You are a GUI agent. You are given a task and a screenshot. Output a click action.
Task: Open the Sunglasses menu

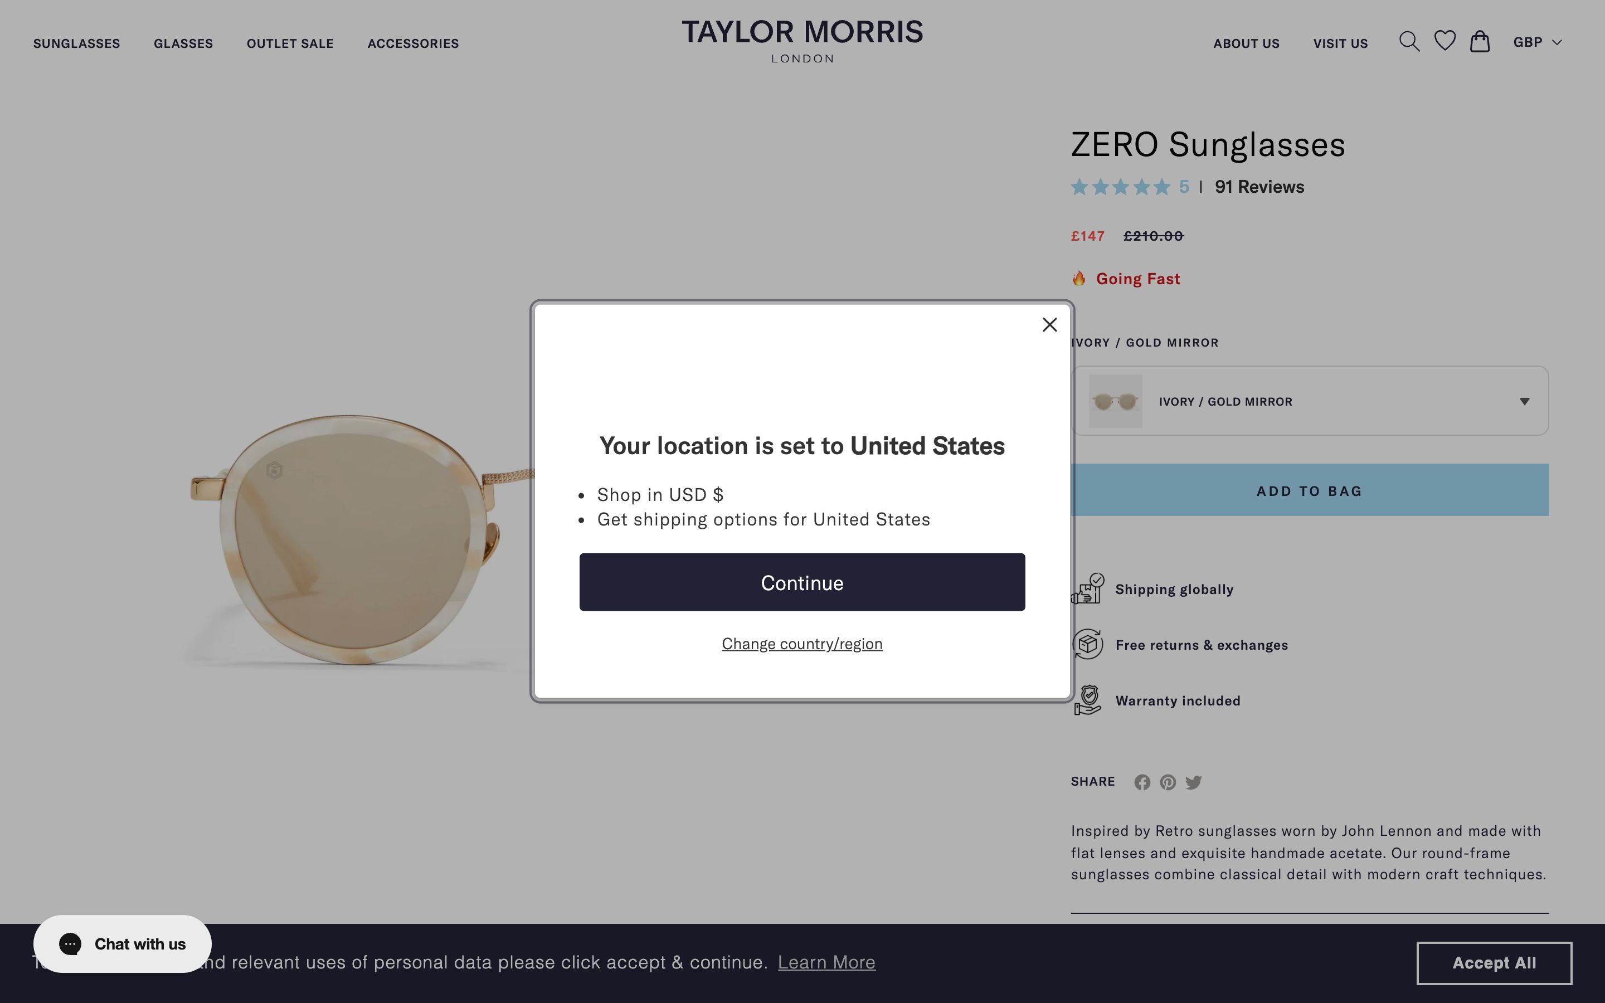coord(76,43)
